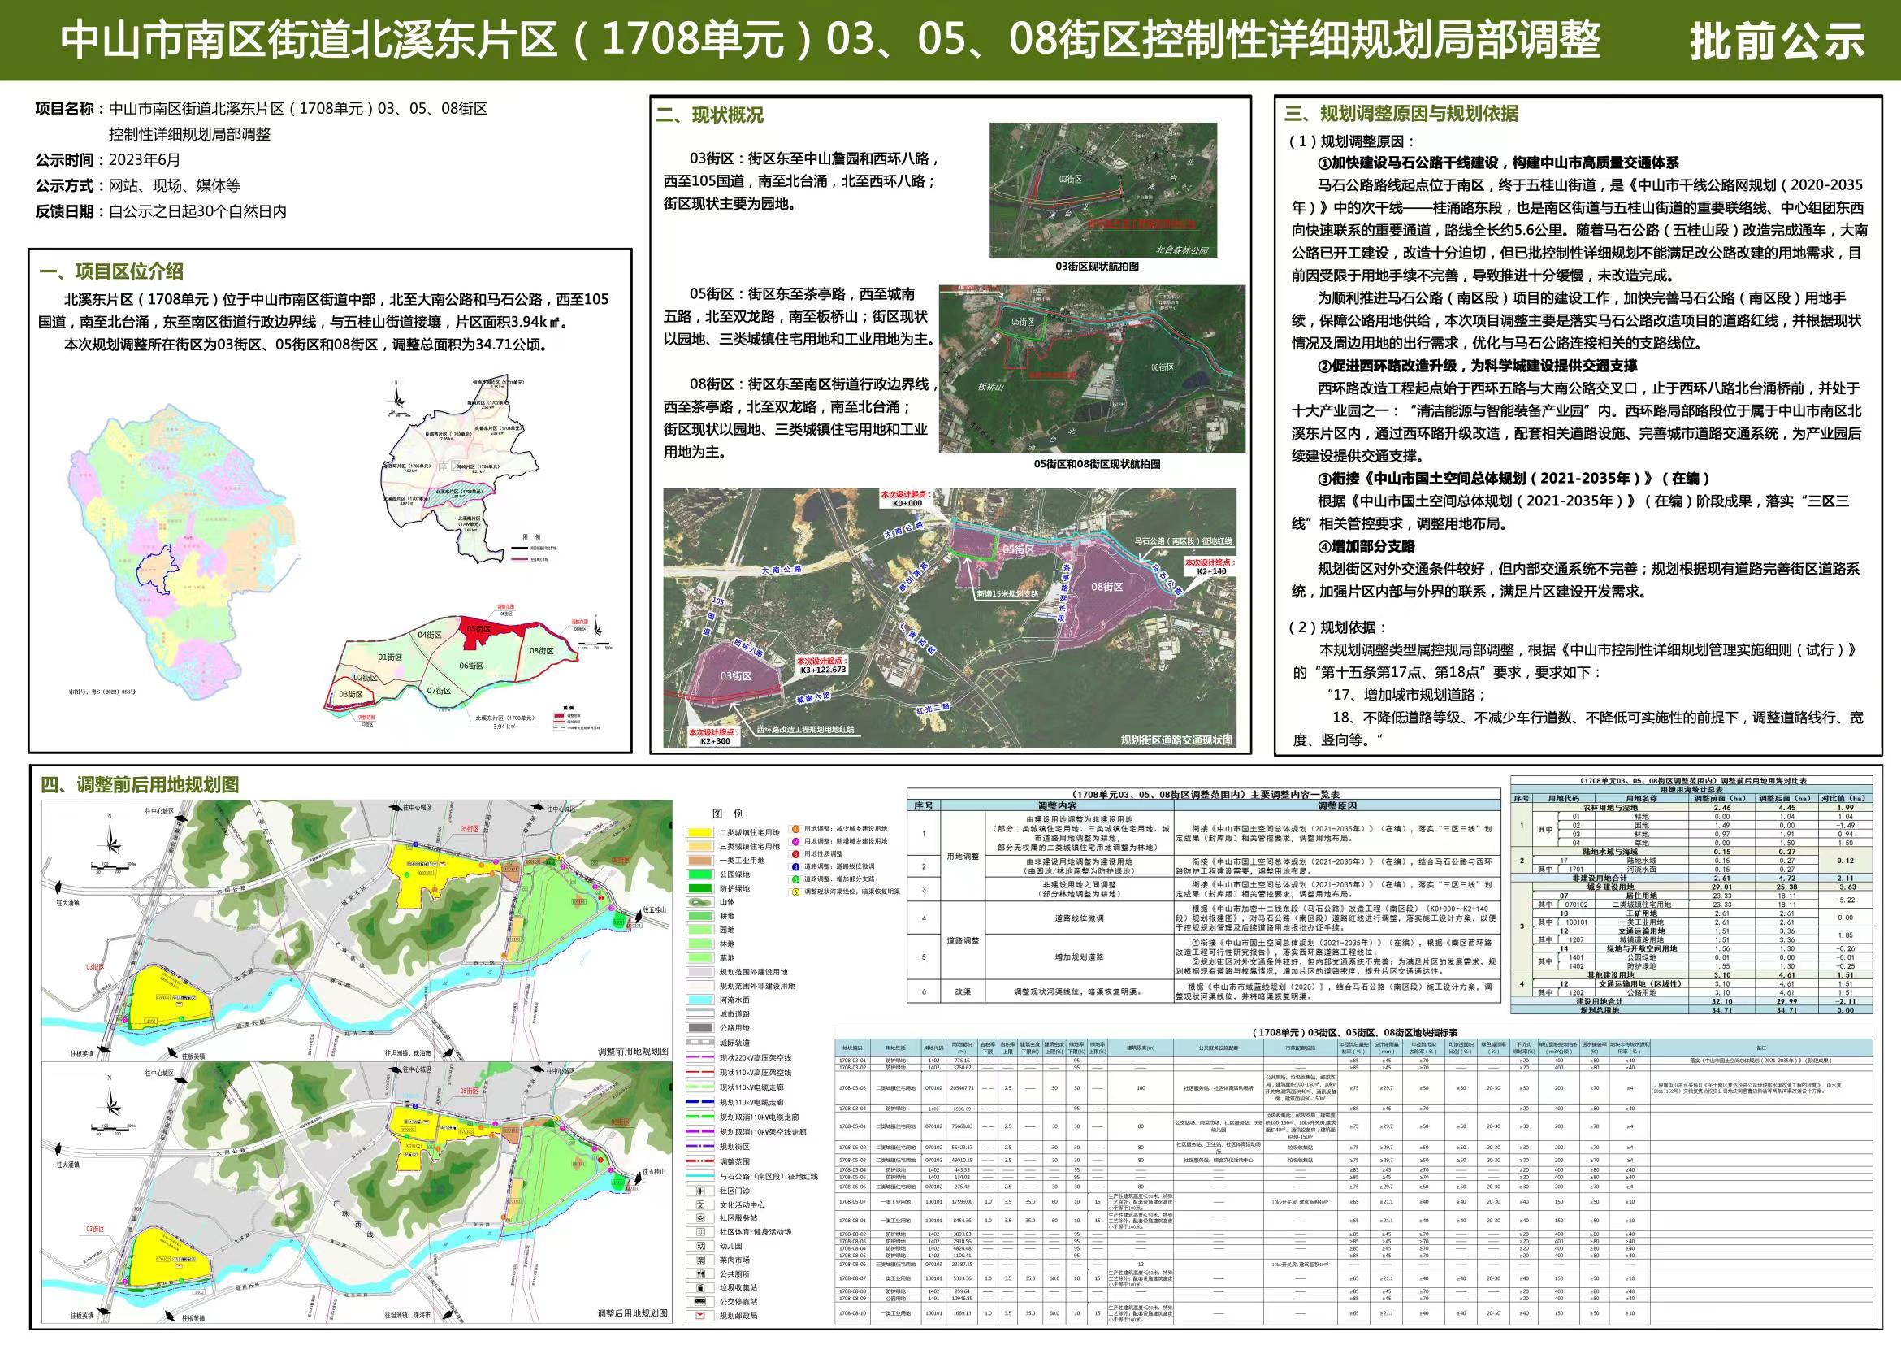Click yellow marker 6 调整现状河渠线位 in legend
This screenshot has width=1901, height=1345.
[x=795, y=892]
